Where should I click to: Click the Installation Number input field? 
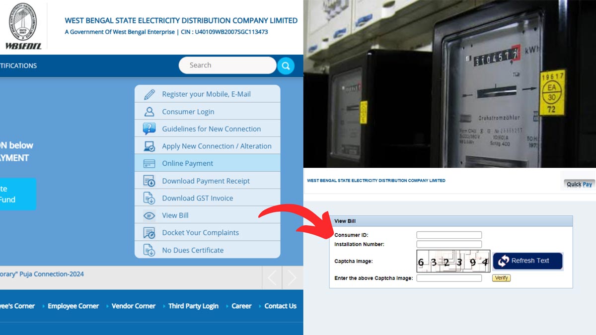(x=448, y=244)
